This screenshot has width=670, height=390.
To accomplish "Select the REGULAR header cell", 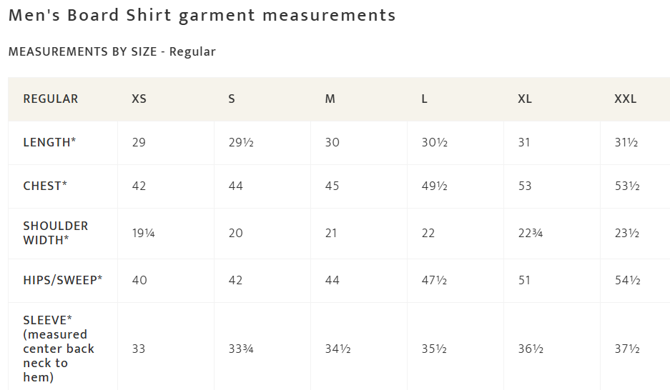I will pos(51,99).
